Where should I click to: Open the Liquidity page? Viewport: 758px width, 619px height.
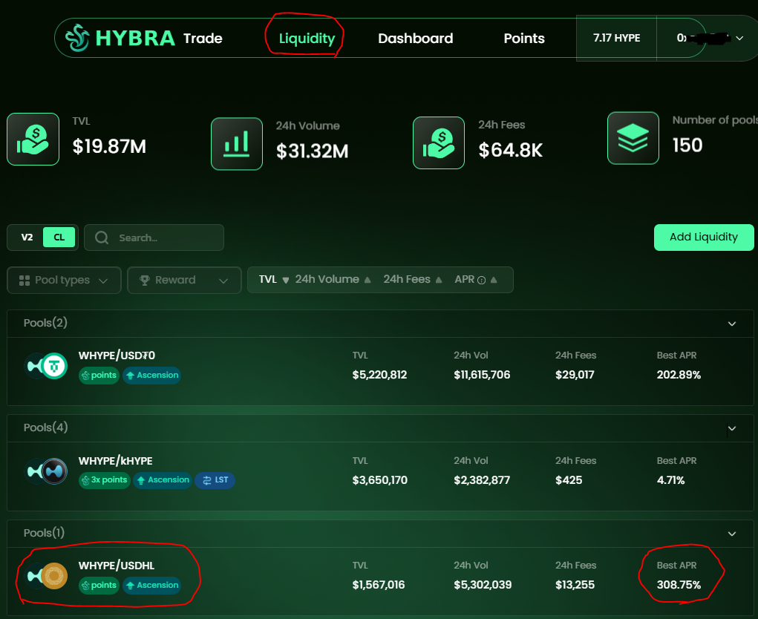click(307, 38)
